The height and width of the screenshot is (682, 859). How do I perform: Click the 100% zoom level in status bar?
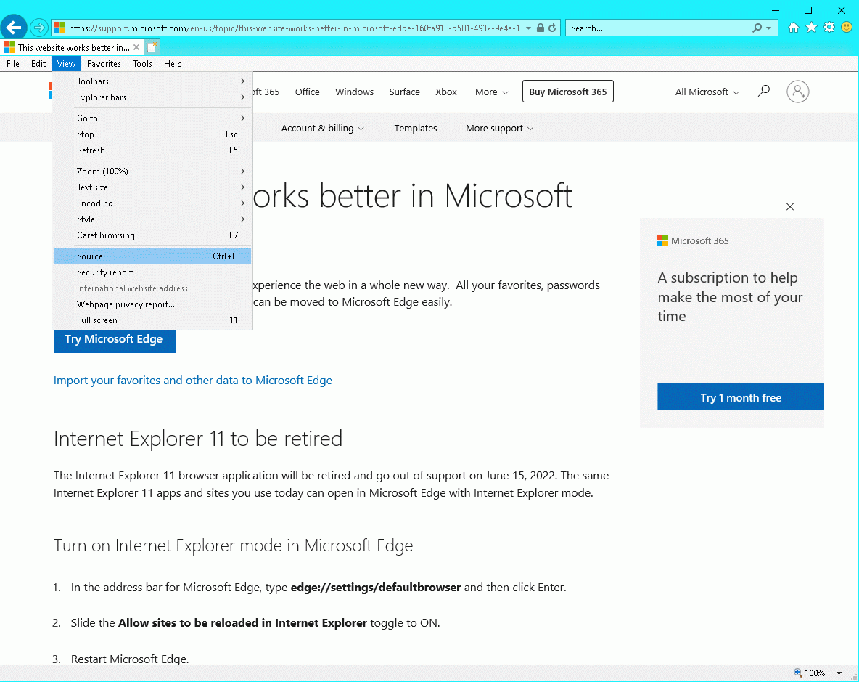(815, 673)
